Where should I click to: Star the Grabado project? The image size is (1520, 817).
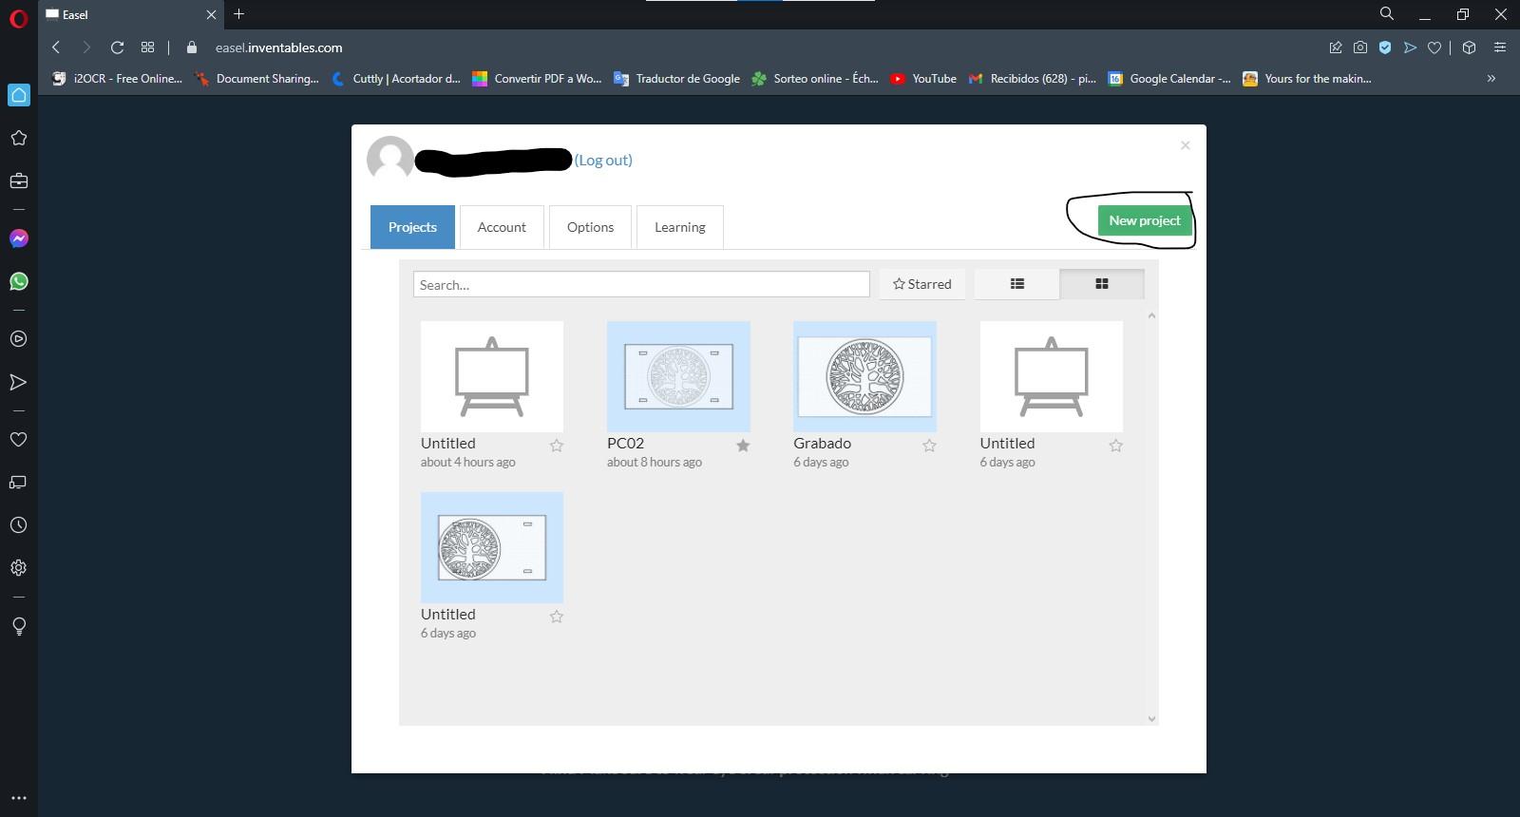929,446
